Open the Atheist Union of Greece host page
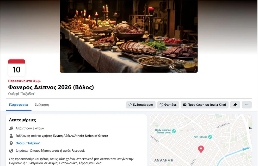 [81, 136]
